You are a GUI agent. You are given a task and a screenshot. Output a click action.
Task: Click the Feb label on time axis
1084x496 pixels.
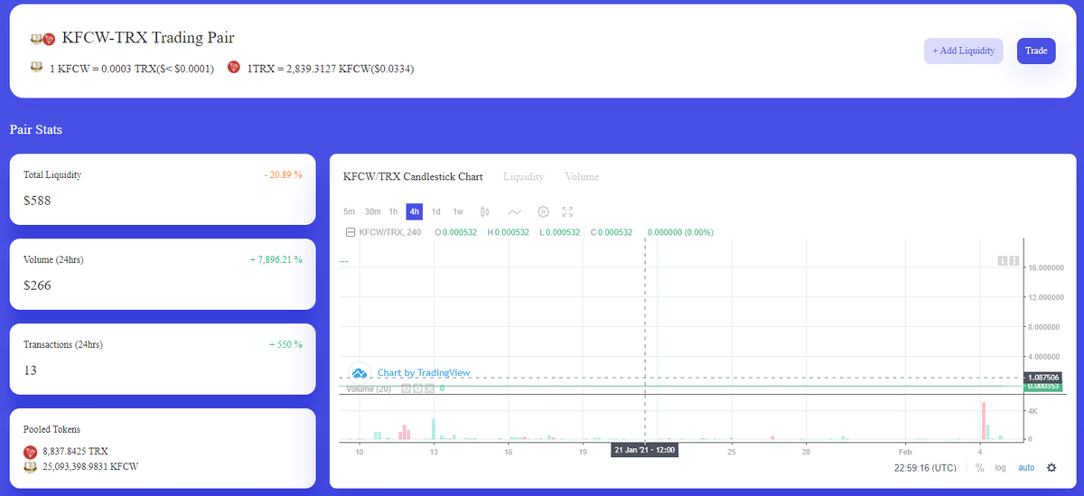click(x=905, y=450)
